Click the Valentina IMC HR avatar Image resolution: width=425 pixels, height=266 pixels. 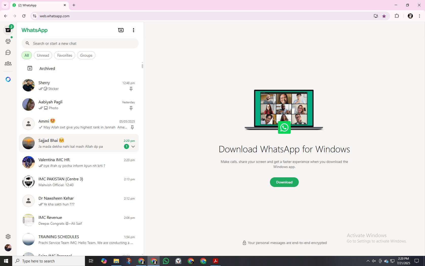click(28, 162)
